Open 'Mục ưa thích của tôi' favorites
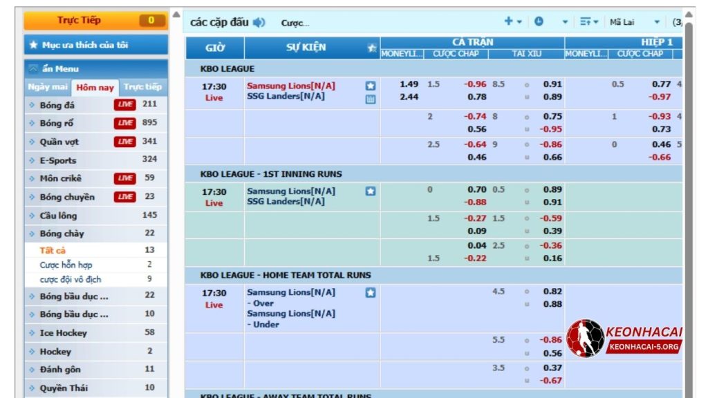The height and width of the screenshot is (398, 708). tap(95, 45)
